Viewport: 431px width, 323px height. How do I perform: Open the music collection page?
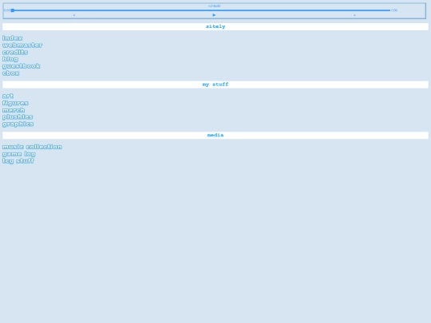tap(32, 147)
